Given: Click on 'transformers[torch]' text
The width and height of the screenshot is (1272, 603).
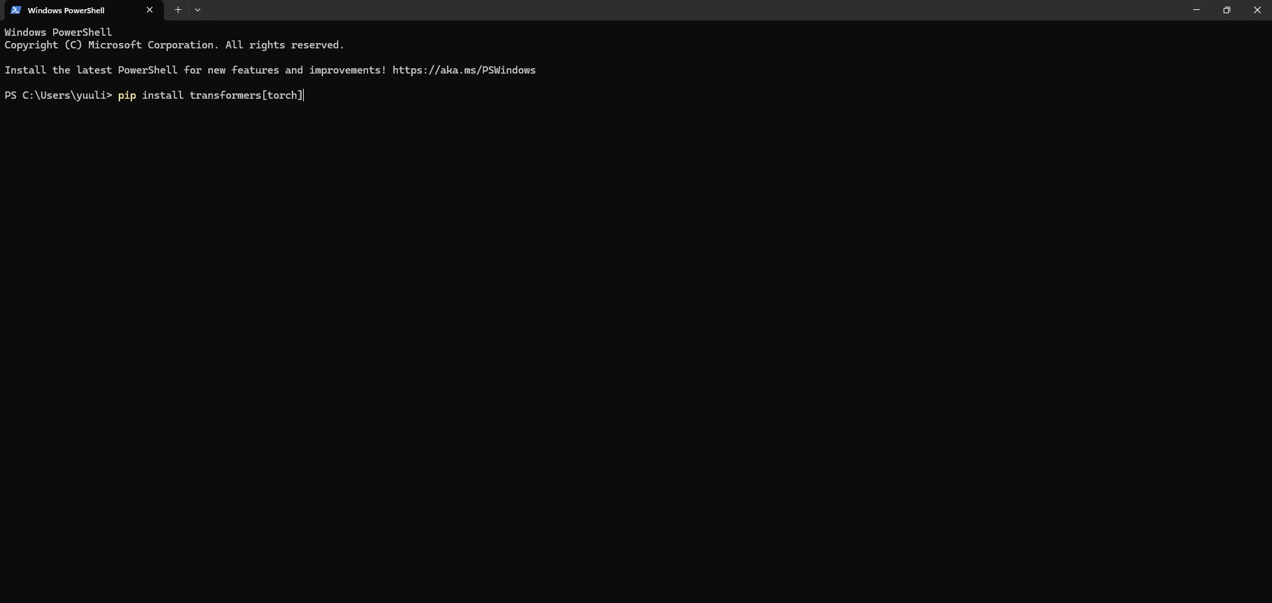Looking at the screenshot, I should point(246,95).
